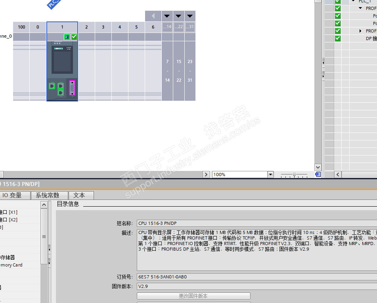Expand the collapsed PROF tree node

tap(360, 31)
